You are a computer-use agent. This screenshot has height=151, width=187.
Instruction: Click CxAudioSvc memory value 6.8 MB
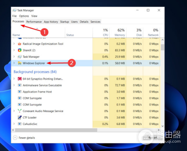click(121, 124)
